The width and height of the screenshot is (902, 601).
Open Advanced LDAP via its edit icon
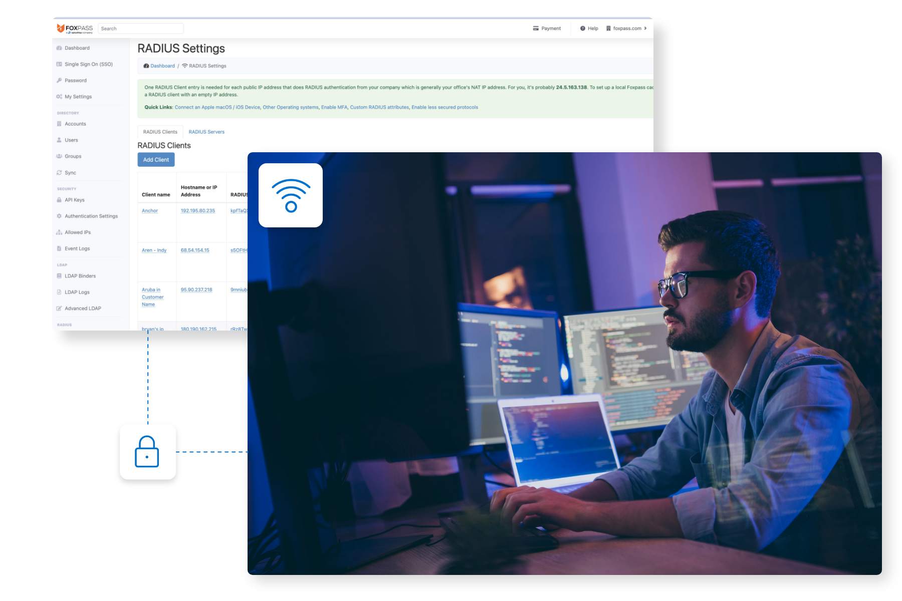tap(59, 308)
